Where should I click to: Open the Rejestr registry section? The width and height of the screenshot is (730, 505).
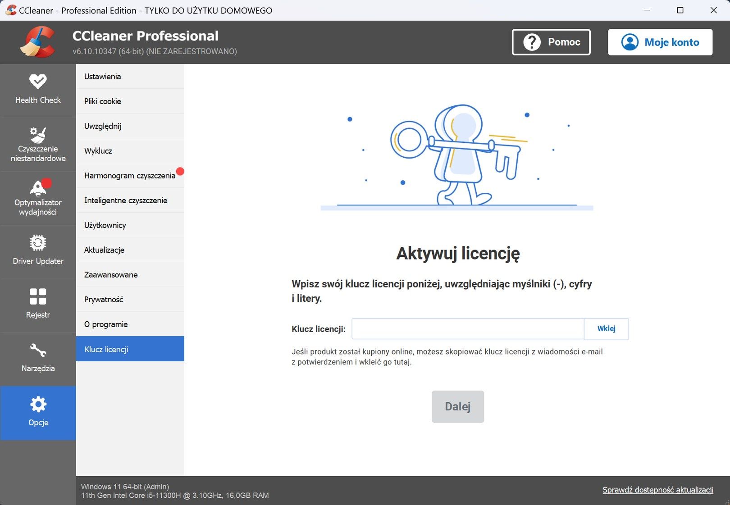(38, 305)
